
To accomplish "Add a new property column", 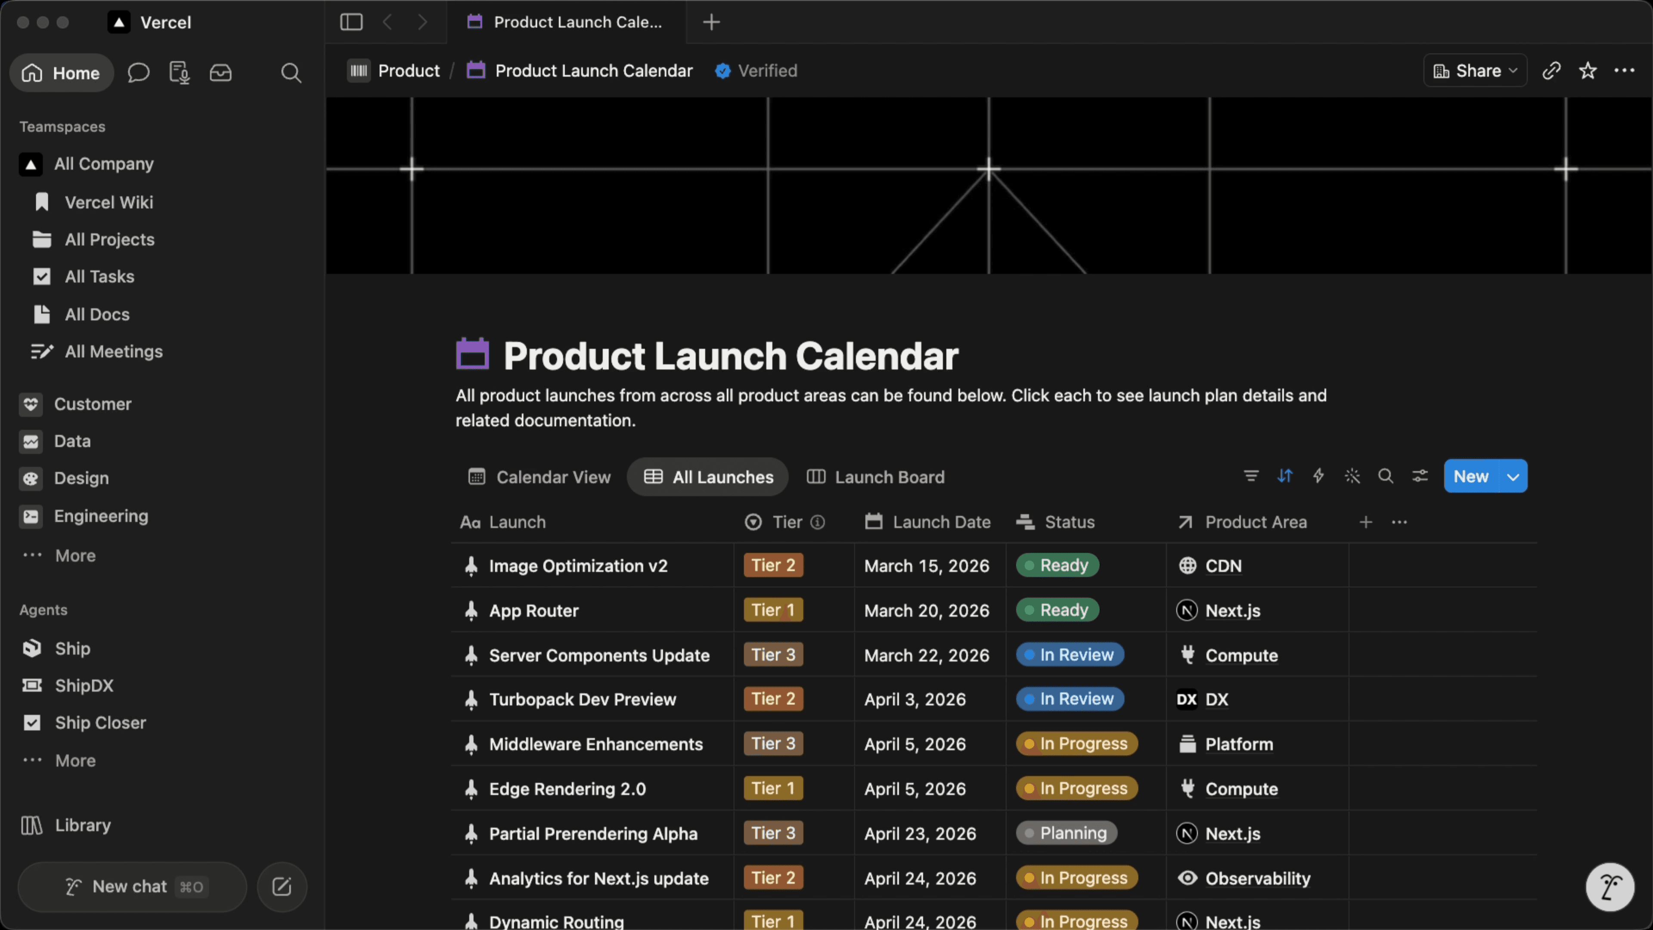I will point(1365,522).
